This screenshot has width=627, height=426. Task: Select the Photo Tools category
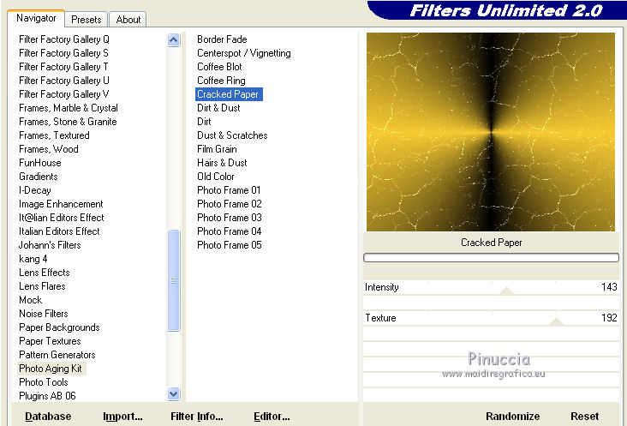click(x=43, y=382)
